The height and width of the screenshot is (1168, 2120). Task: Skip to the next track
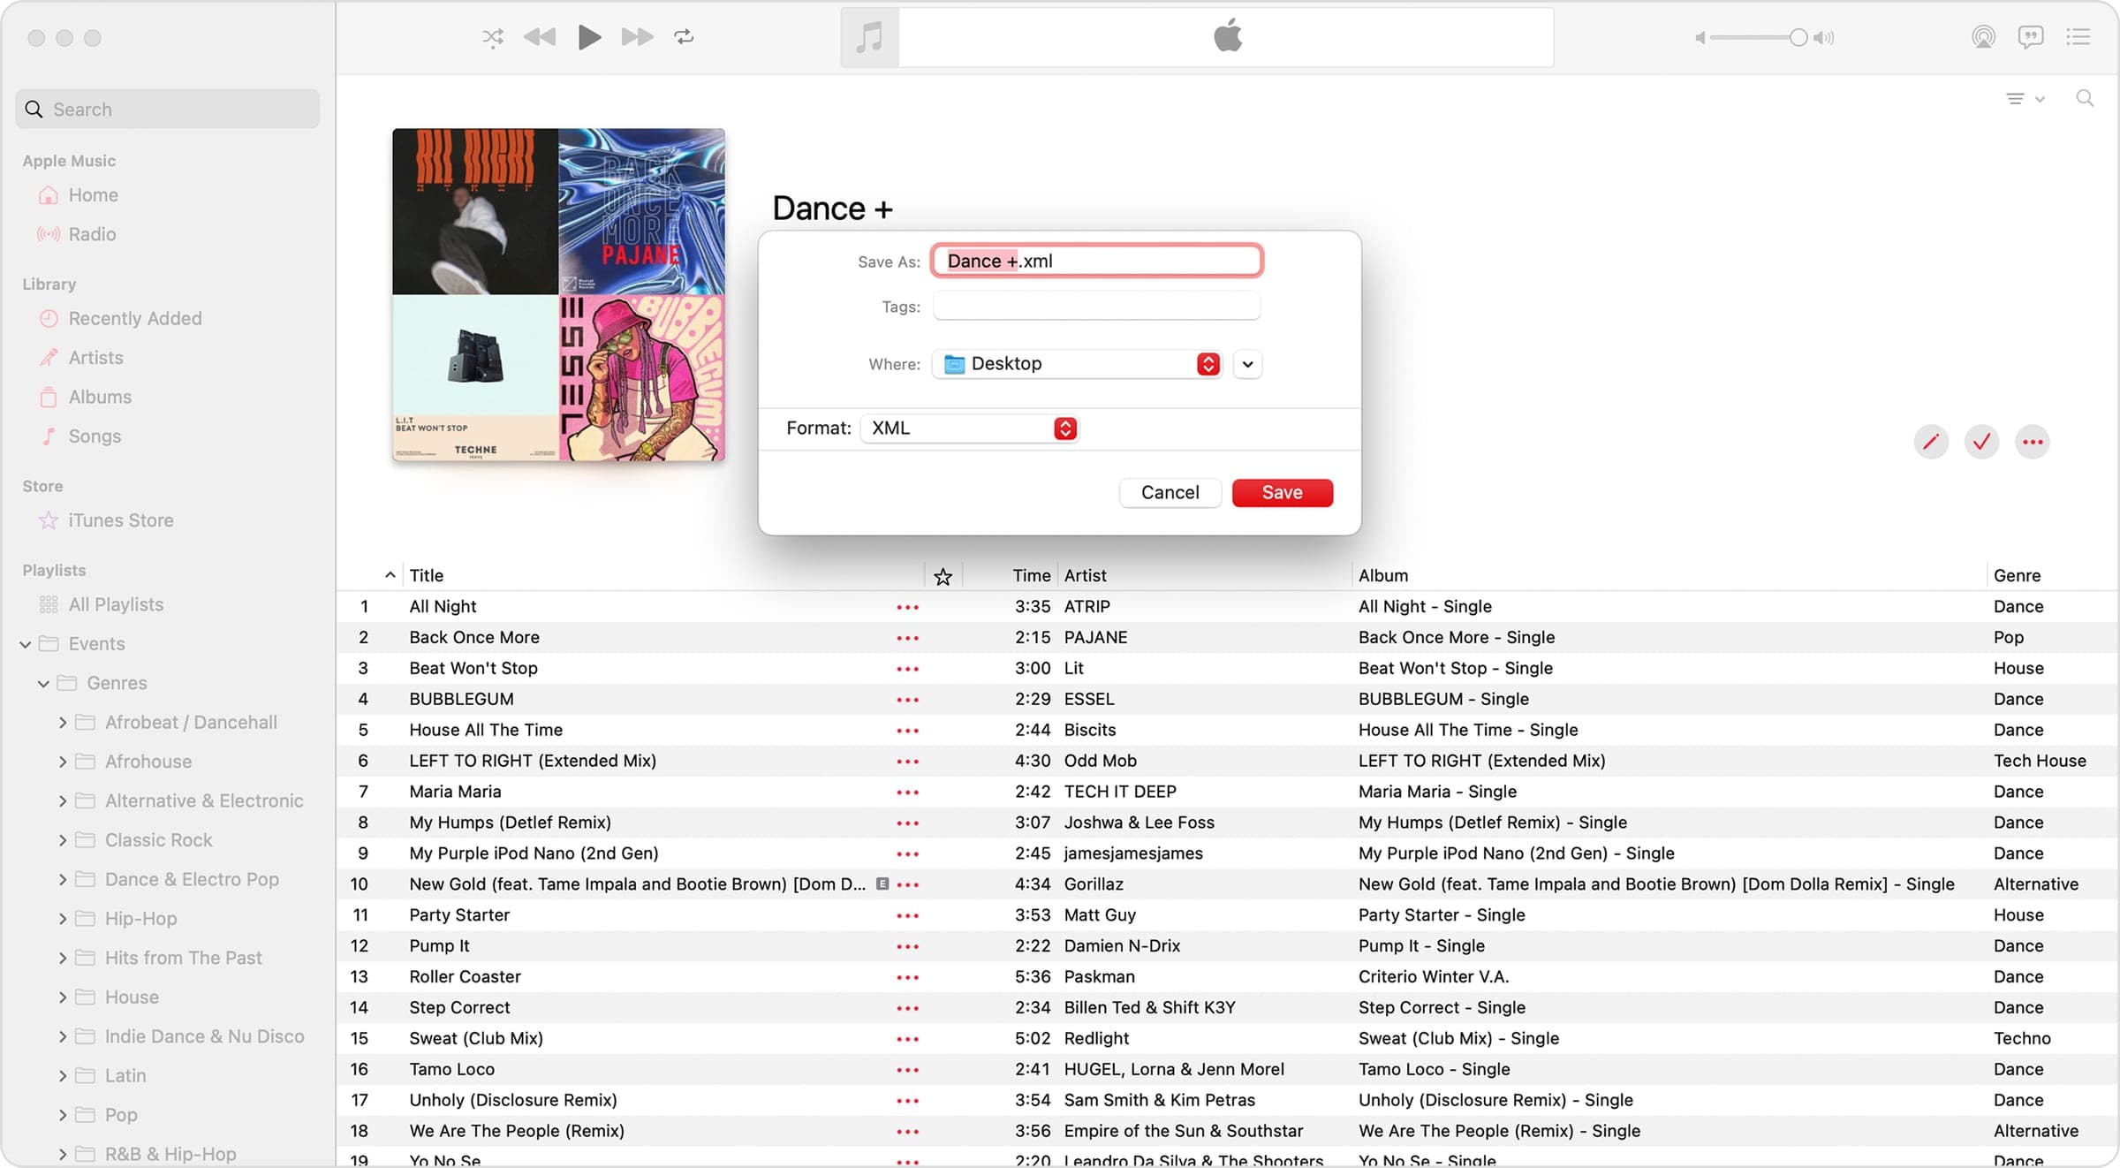click(637, 37)
